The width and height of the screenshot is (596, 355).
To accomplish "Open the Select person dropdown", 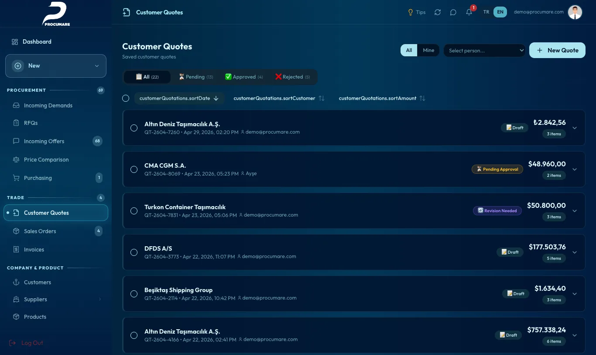I will (x=484, y=51).
